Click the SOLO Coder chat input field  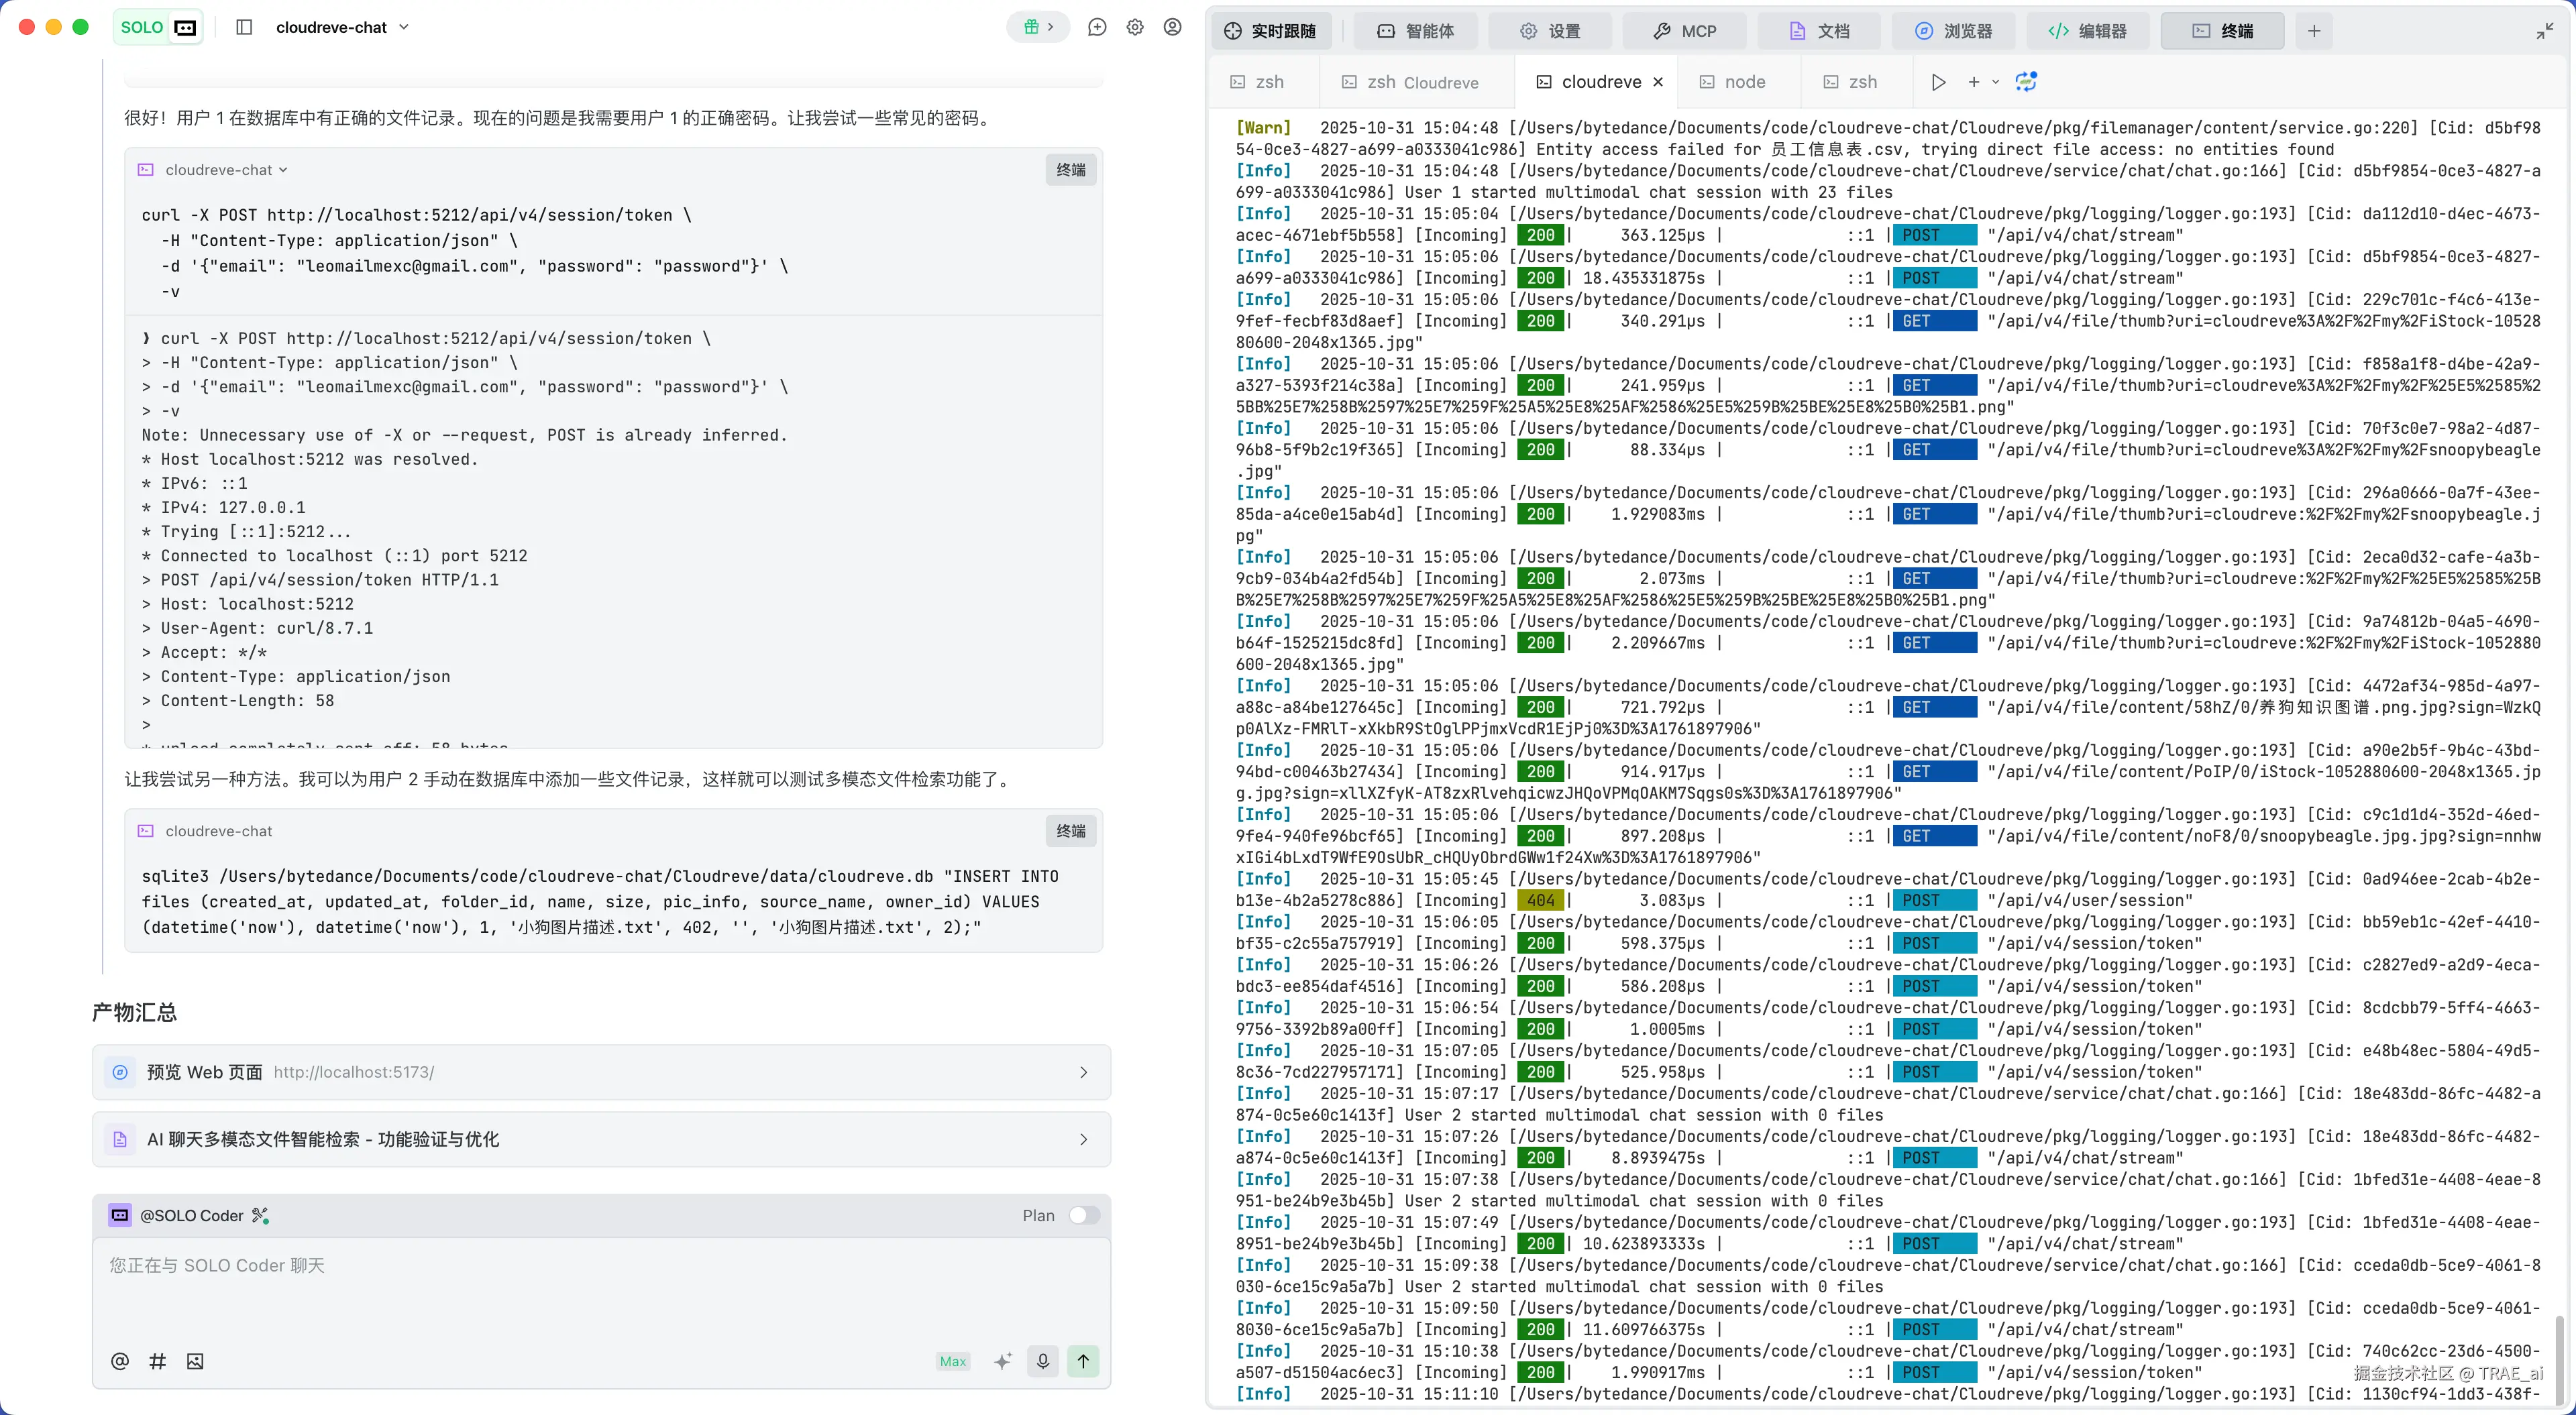pyautogui.click(x=600, y=1290)
